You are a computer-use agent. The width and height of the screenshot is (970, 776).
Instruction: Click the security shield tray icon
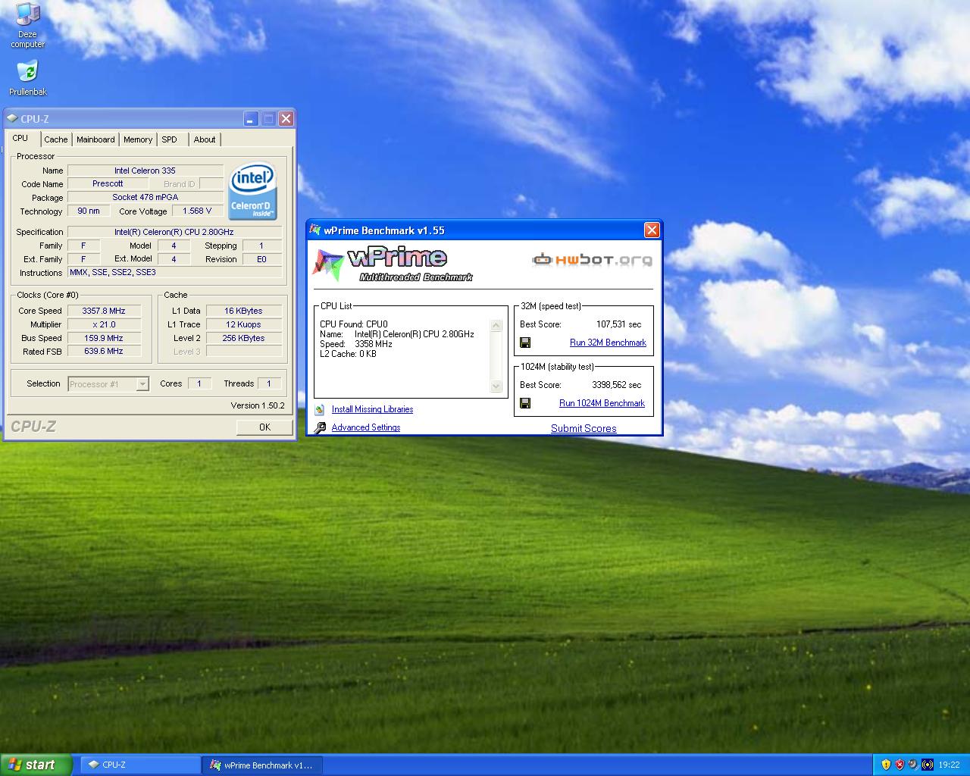886,765
